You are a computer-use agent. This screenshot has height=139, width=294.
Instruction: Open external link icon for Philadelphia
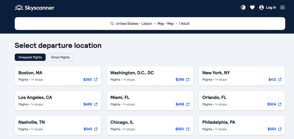tap(280, 129)
